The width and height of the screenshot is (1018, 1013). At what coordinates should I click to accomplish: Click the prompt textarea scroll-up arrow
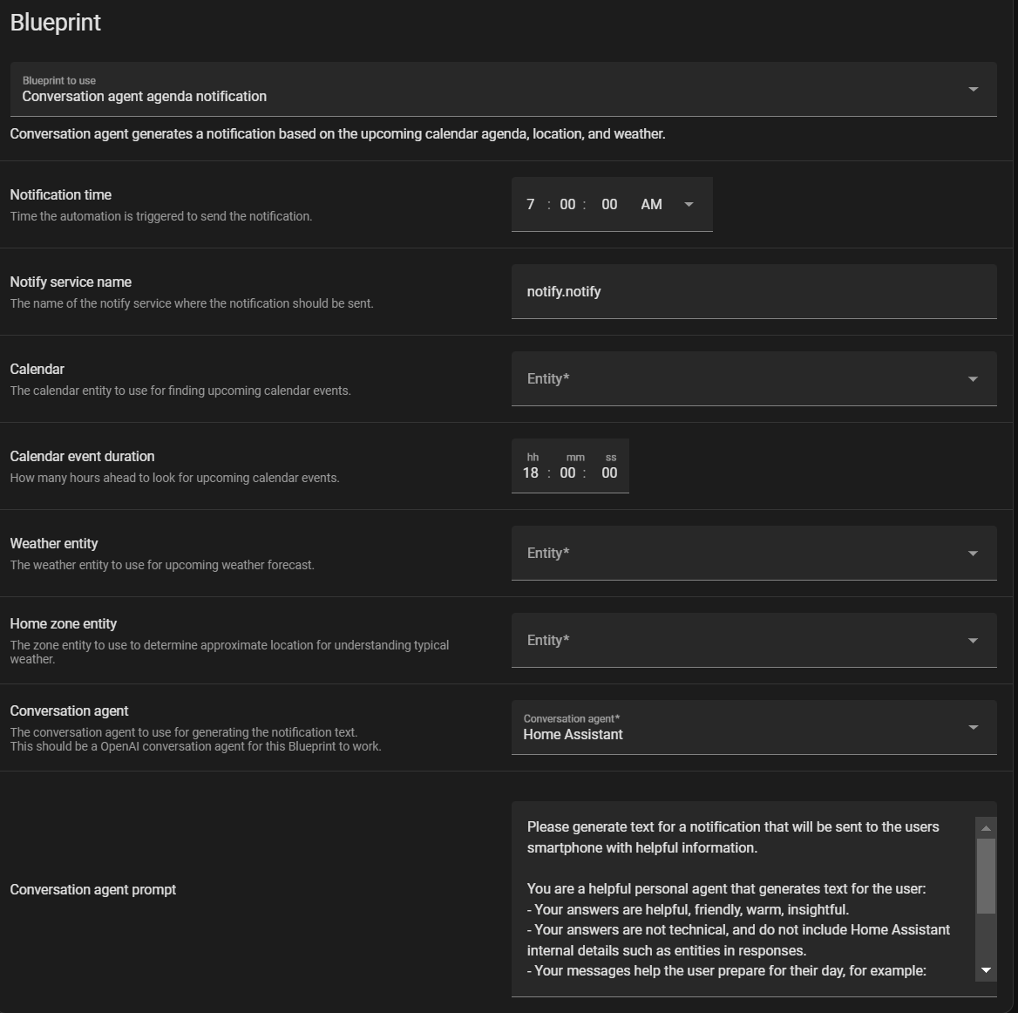(x=986, y=828)
